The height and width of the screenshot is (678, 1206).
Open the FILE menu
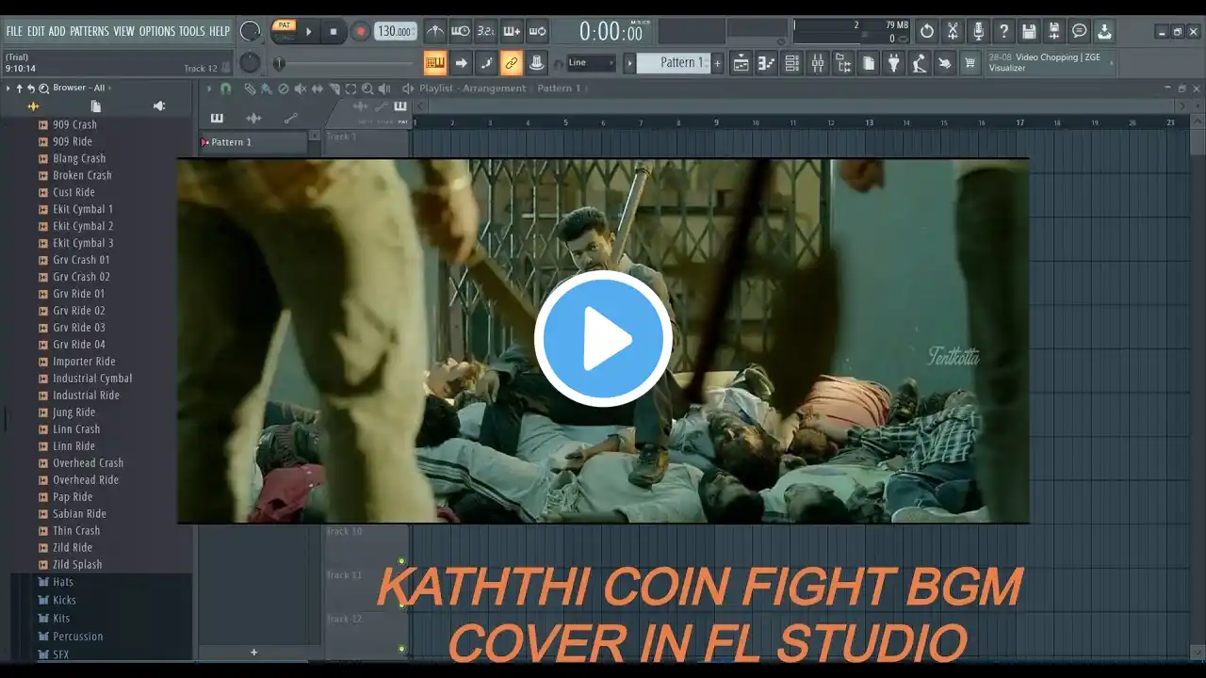coord(14,31)
